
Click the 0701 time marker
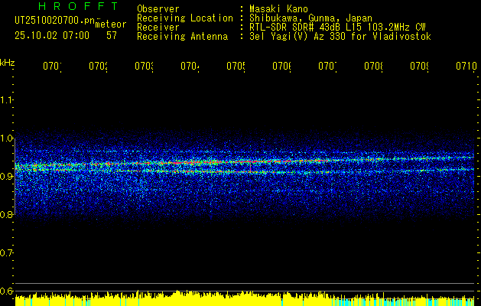coord(52,67)
